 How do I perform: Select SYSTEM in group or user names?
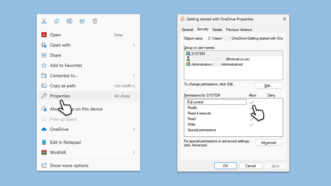(x=234, y=54)
